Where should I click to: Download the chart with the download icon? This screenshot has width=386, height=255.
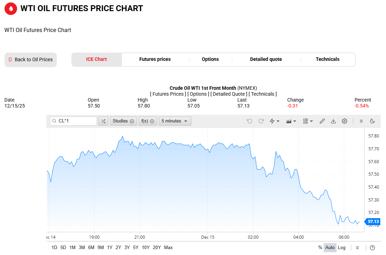[333, 121]
